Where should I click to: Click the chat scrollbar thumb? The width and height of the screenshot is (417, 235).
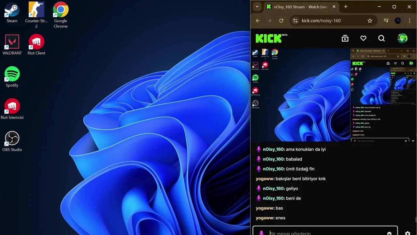point(415,220)
